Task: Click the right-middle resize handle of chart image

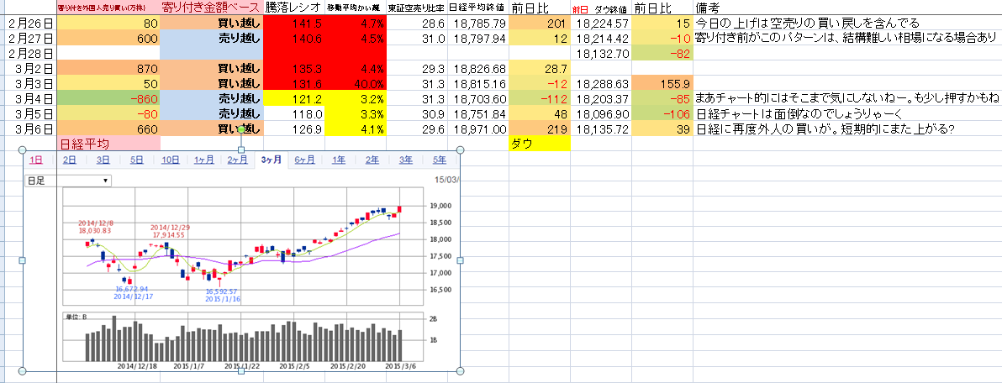Action: (460, 260)
